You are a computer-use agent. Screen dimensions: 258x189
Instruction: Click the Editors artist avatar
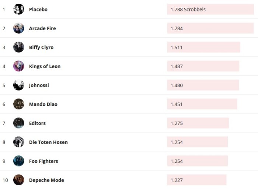[18, 123]
